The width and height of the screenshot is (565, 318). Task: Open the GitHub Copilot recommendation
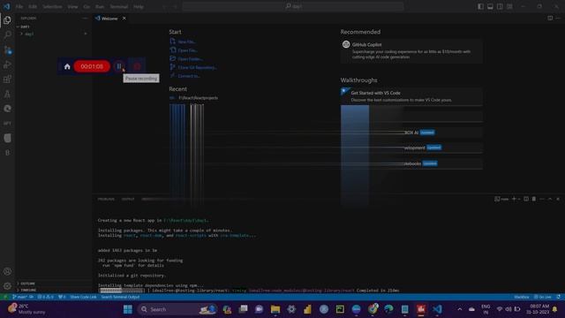click(411, 51)
